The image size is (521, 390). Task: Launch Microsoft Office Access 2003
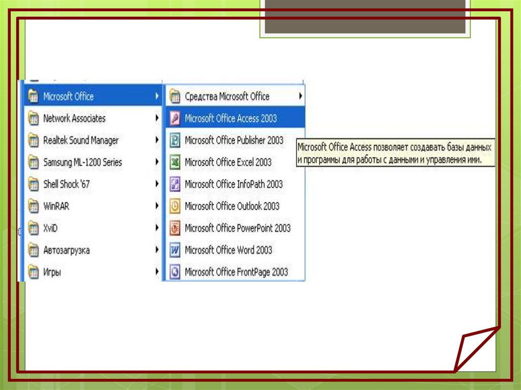(x=235, y=118)
